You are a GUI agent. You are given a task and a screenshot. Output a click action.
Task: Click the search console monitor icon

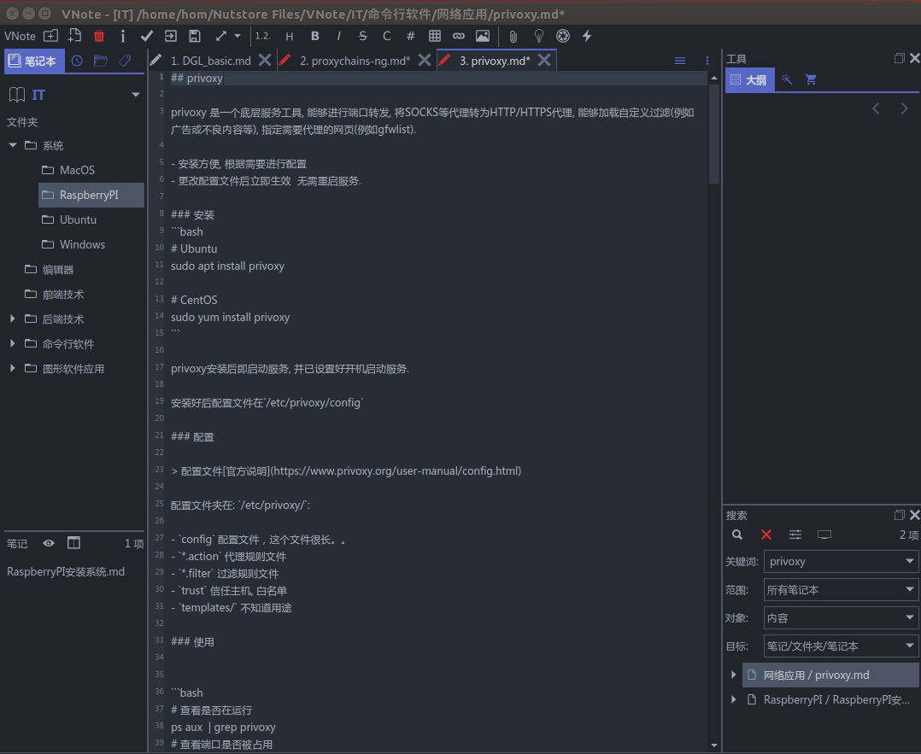[x=824, y=535]
